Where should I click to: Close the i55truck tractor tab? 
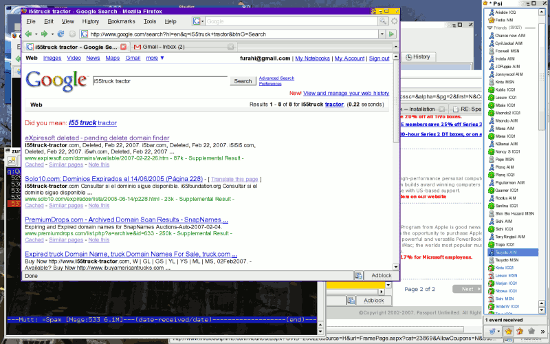124,47
